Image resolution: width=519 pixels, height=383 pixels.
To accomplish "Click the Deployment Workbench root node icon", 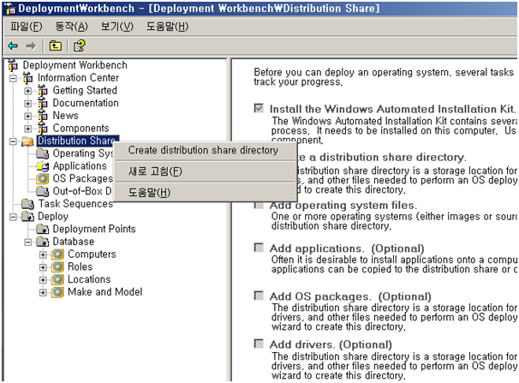I will (13, 65).
